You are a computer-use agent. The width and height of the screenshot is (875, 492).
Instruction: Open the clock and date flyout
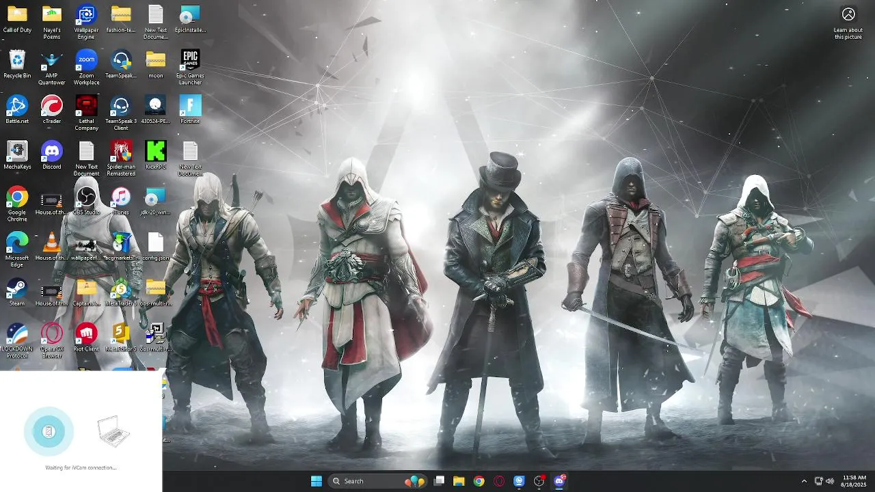(854, 481)
